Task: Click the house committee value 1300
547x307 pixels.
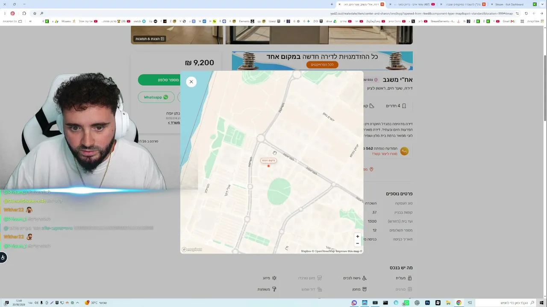Action: (372, 221)
